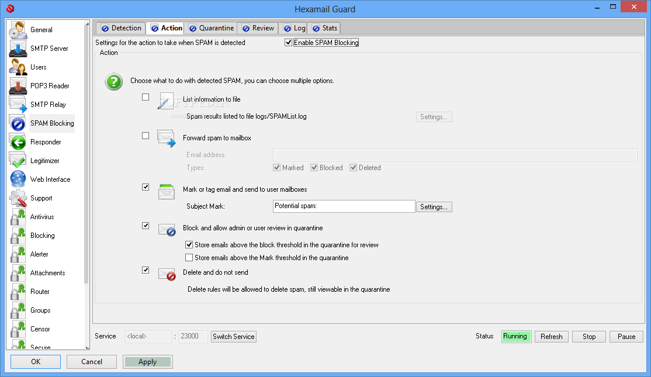651x377 pixels.
Task: Open the SMTP Relay icon
Action: click(x=18, y=105)
